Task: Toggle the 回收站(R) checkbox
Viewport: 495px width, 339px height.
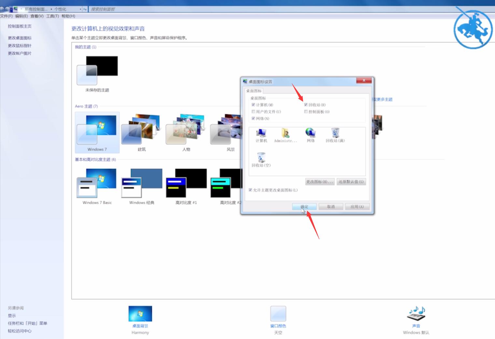Action: [x=306, y=105]
